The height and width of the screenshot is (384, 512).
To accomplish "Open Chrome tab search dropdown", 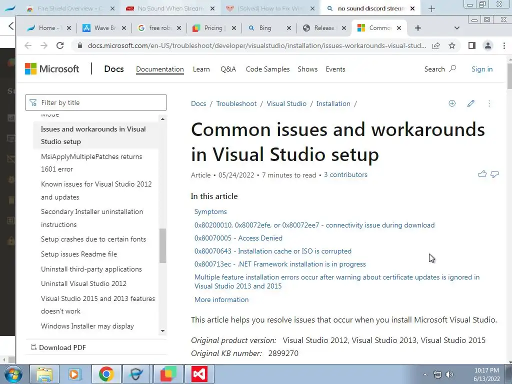I will (x=457, y=28).
